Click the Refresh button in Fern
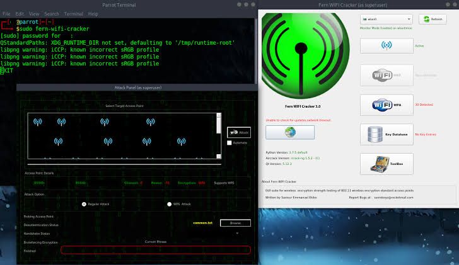Viewport: 459px width, 265px height. pyautogui.click(x=433, y=19)
